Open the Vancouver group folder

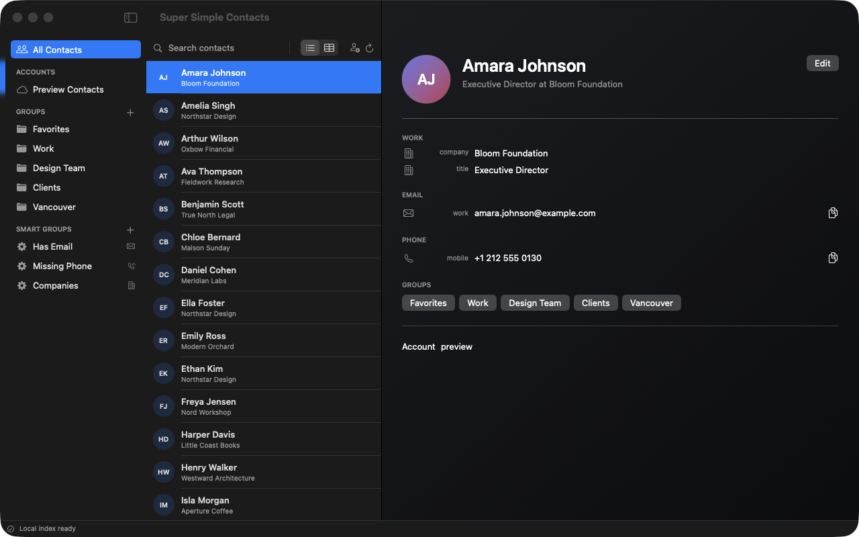(76, 207)
